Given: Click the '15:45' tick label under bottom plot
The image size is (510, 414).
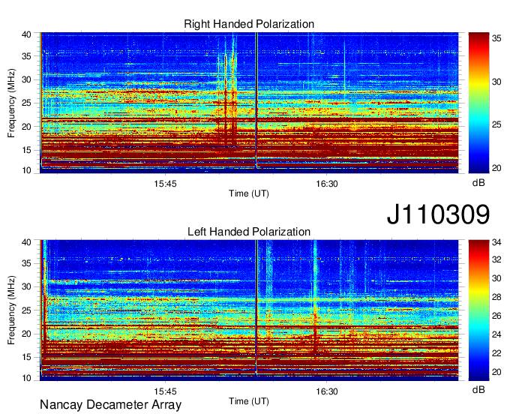Looking at the screenshot, I should pos(165,391).
